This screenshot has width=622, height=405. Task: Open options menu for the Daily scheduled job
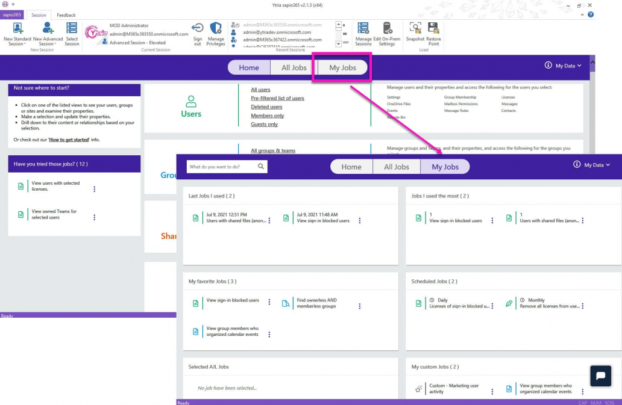[x=492, y=306]
